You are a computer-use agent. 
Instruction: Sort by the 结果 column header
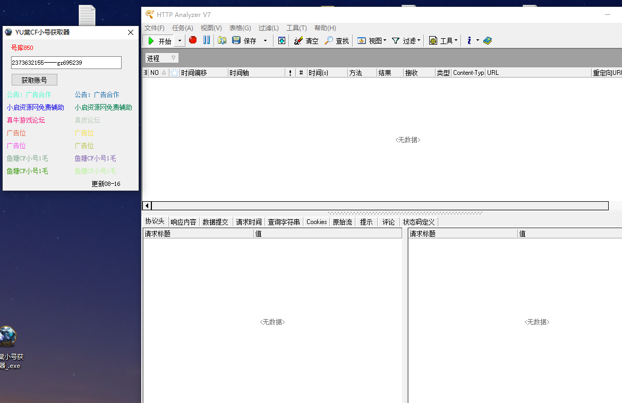(390, 73)
